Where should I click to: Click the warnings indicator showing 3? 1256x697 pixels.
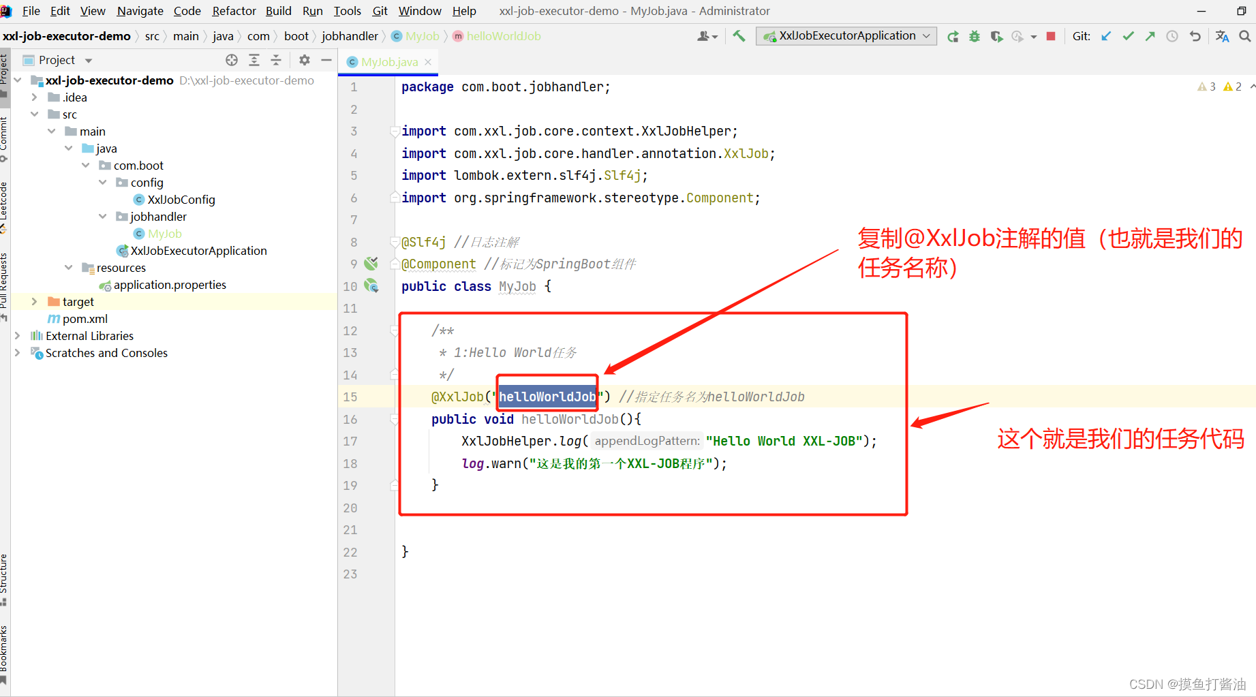tap(1207, 87)
